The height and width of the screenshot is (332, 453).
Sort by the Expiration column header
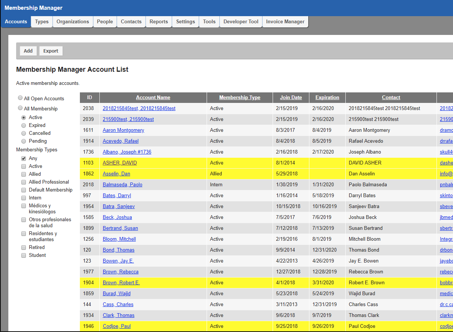[327, 98]
